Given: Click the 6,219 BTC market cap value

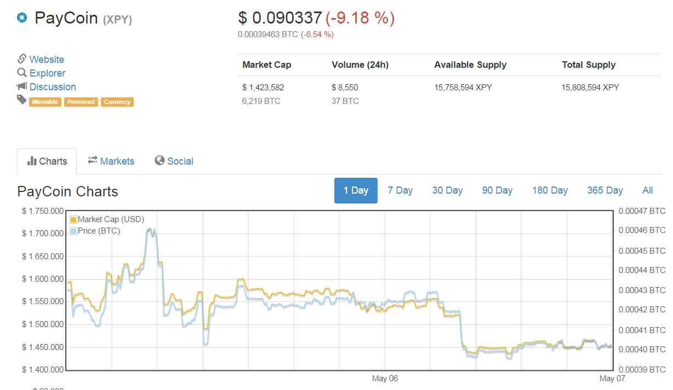Looking at the screenshot, I should click(261, 101).
